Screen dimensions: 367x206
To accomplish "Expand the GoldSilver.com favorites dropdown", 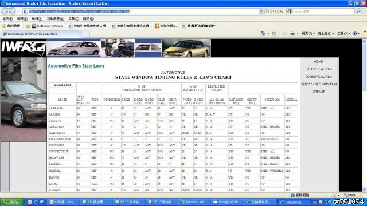I will (x=65, y=26).
